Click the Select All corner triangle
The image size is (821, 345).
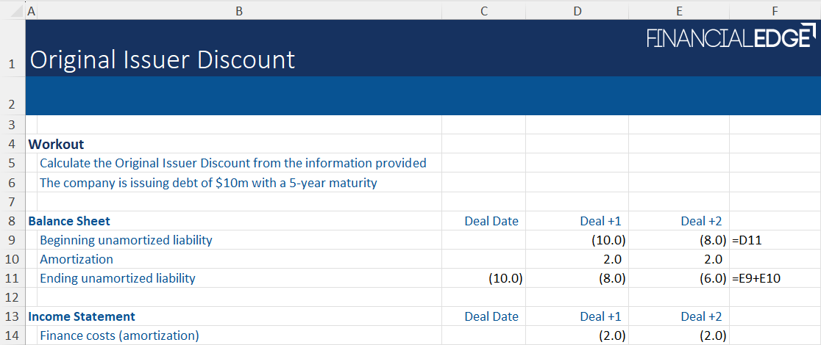18,12
